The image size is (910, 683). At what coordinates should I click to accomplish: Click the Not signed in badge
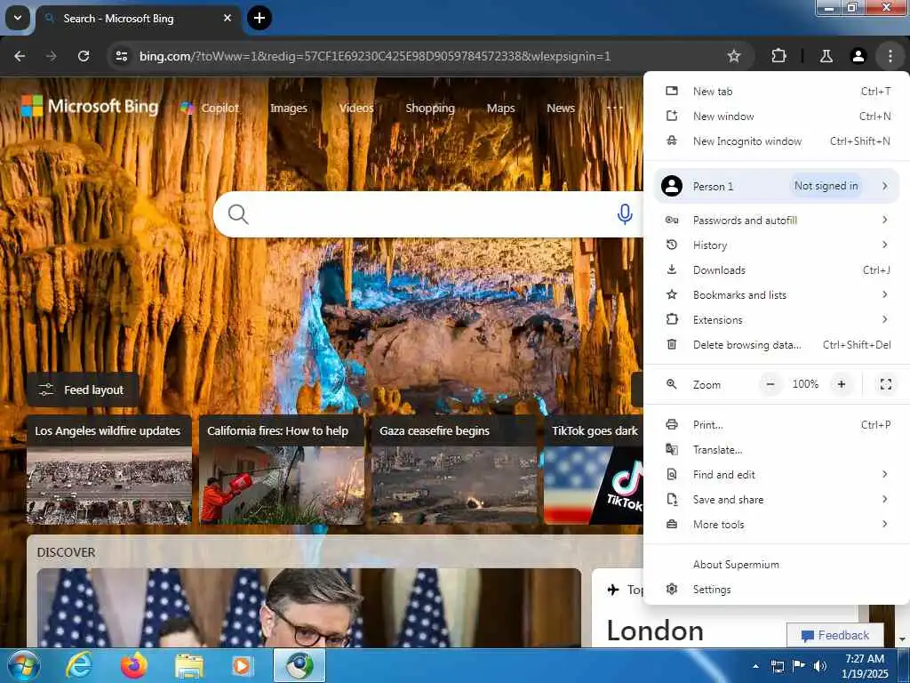(826, 186)
